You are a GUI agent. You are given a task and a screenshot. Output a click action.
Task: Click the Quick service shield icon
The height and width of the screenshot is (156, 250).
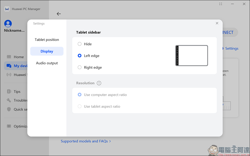pos(9,109)
